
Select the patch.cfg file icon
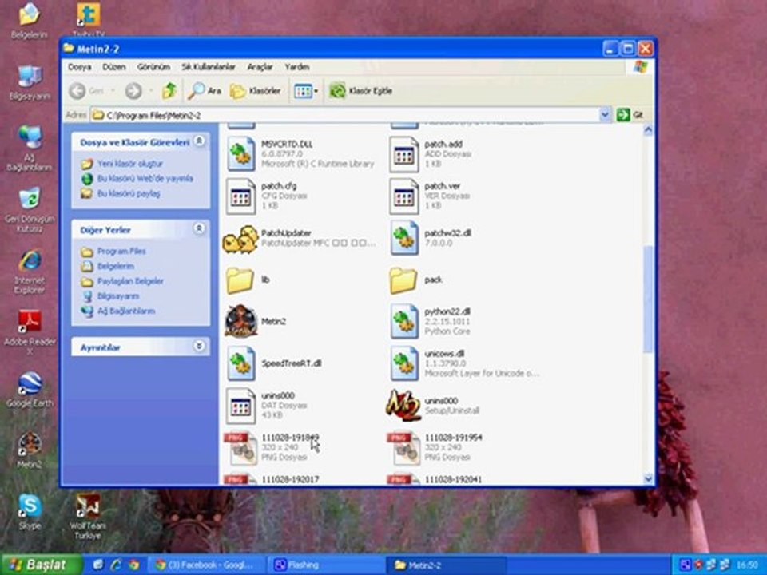pyautogui.click(x=240, y=196)
